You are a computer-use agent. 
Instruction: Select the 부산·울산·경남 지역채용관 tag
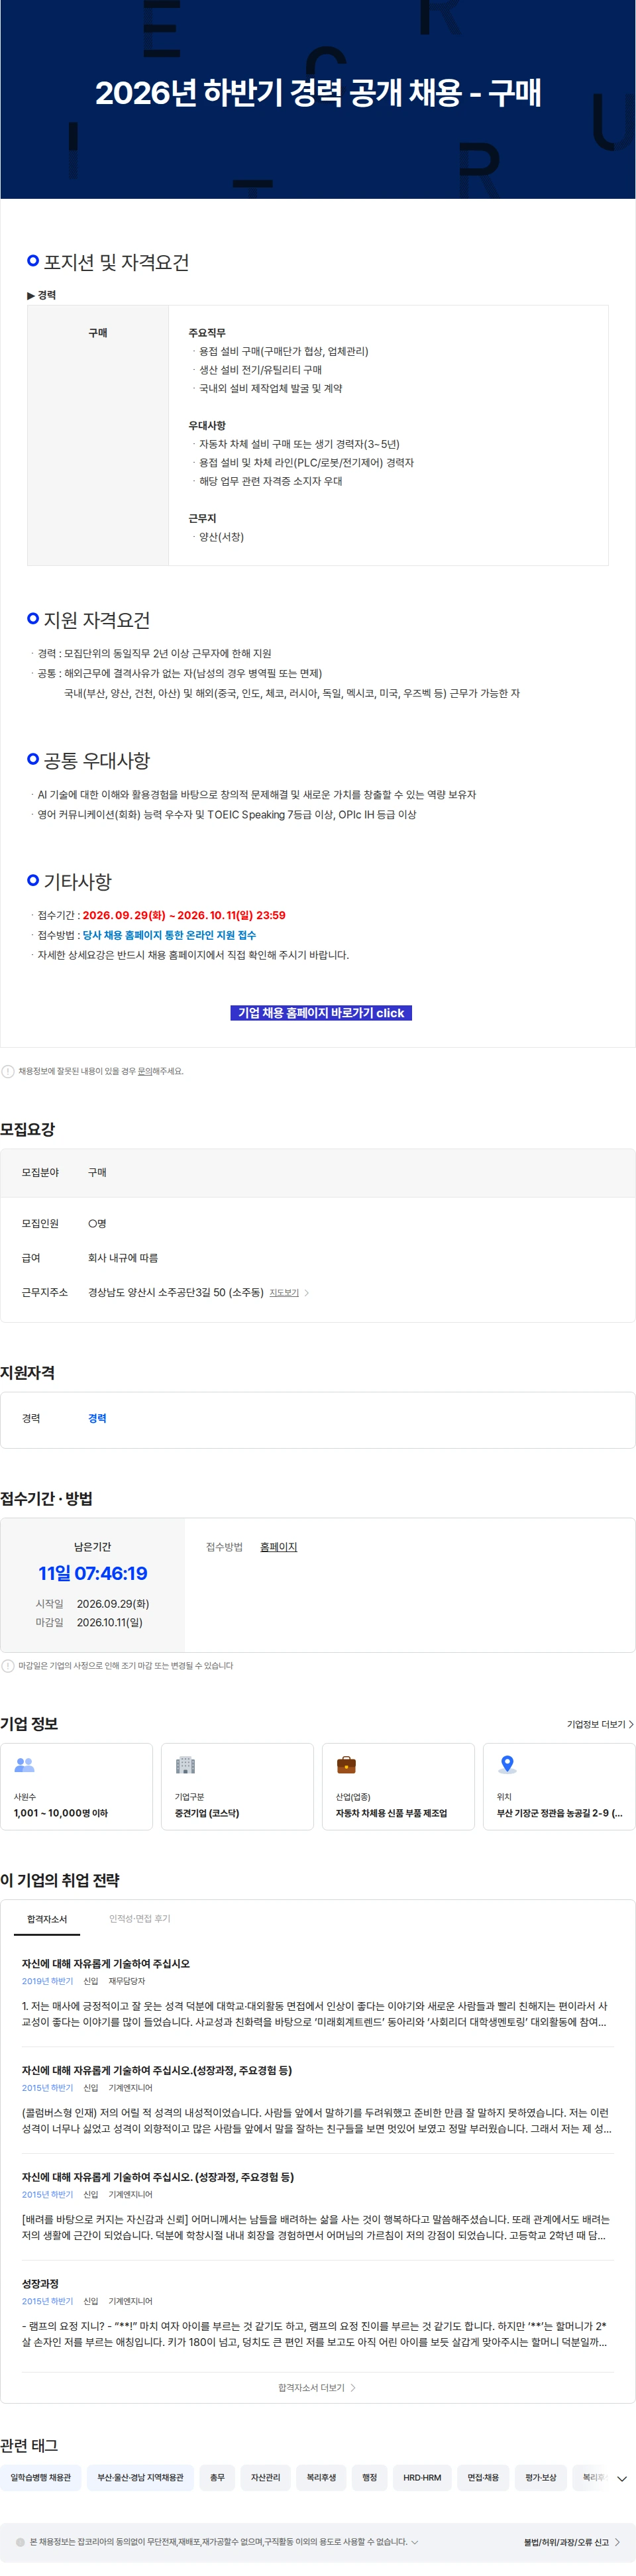[140, 2478]
